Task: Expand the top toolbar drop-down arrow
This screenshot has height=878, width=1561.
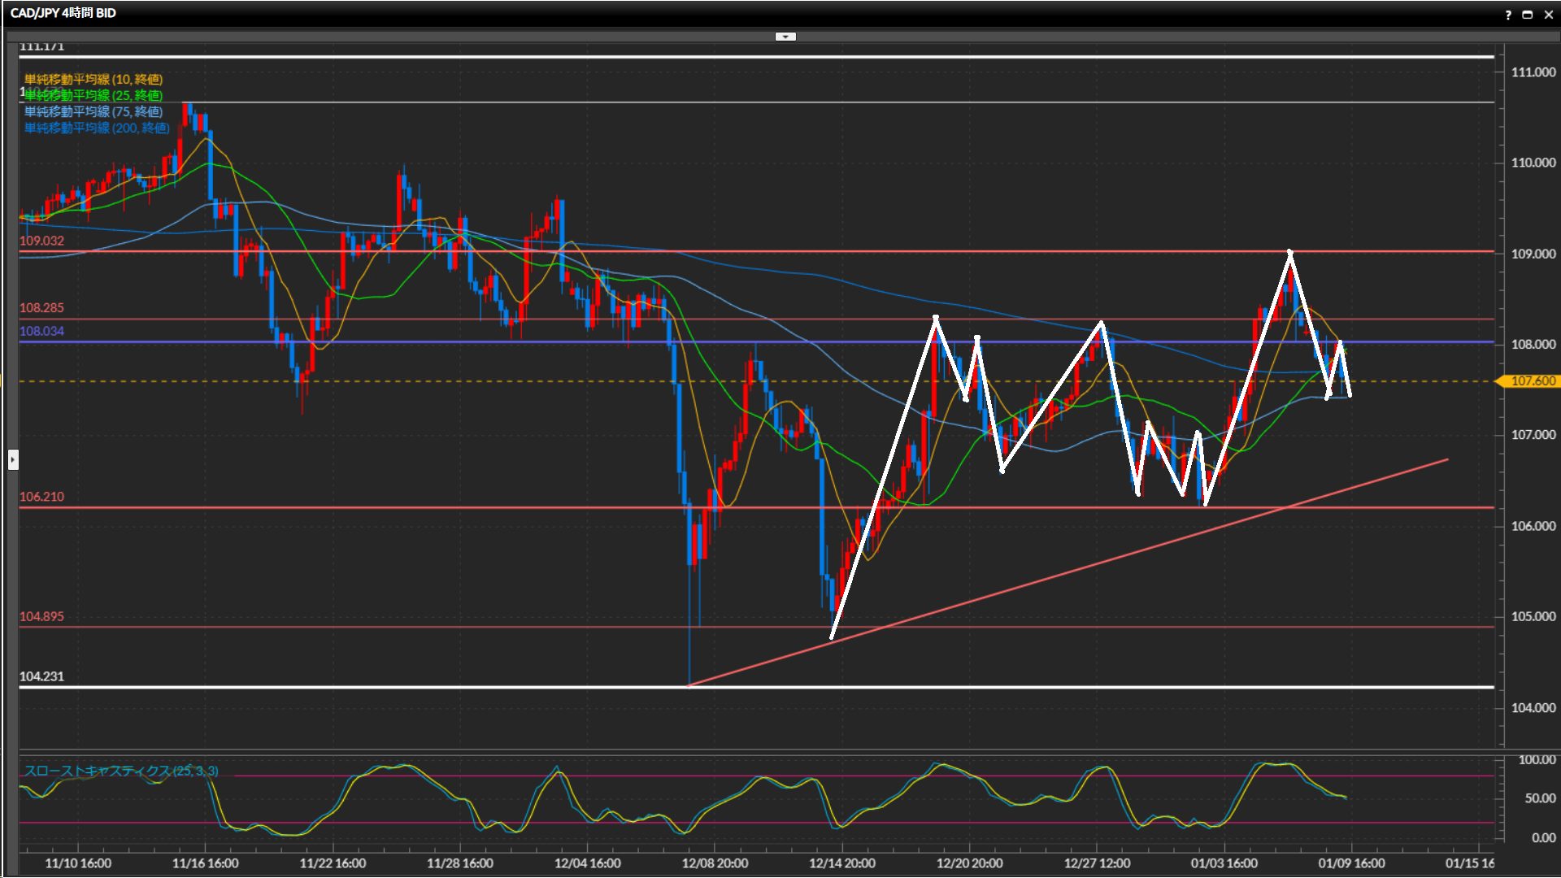Action: 785,37
